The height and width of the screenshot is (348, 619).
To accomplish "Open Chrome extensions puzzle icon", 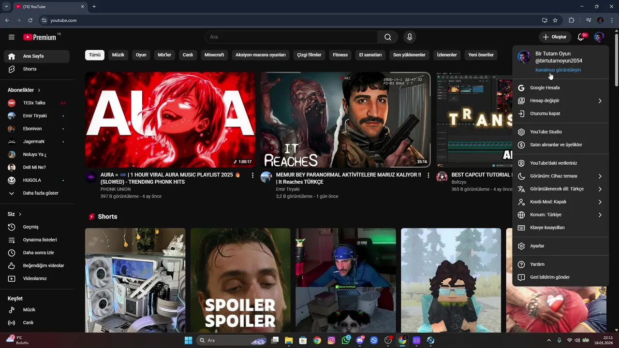I will pyautogui.click(x=571, y=20).
